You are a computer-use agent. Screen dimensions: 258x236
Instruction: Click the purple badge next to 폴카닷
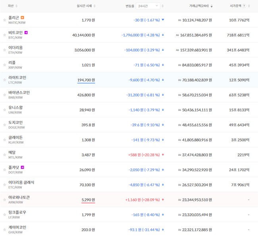click(22, 167)
